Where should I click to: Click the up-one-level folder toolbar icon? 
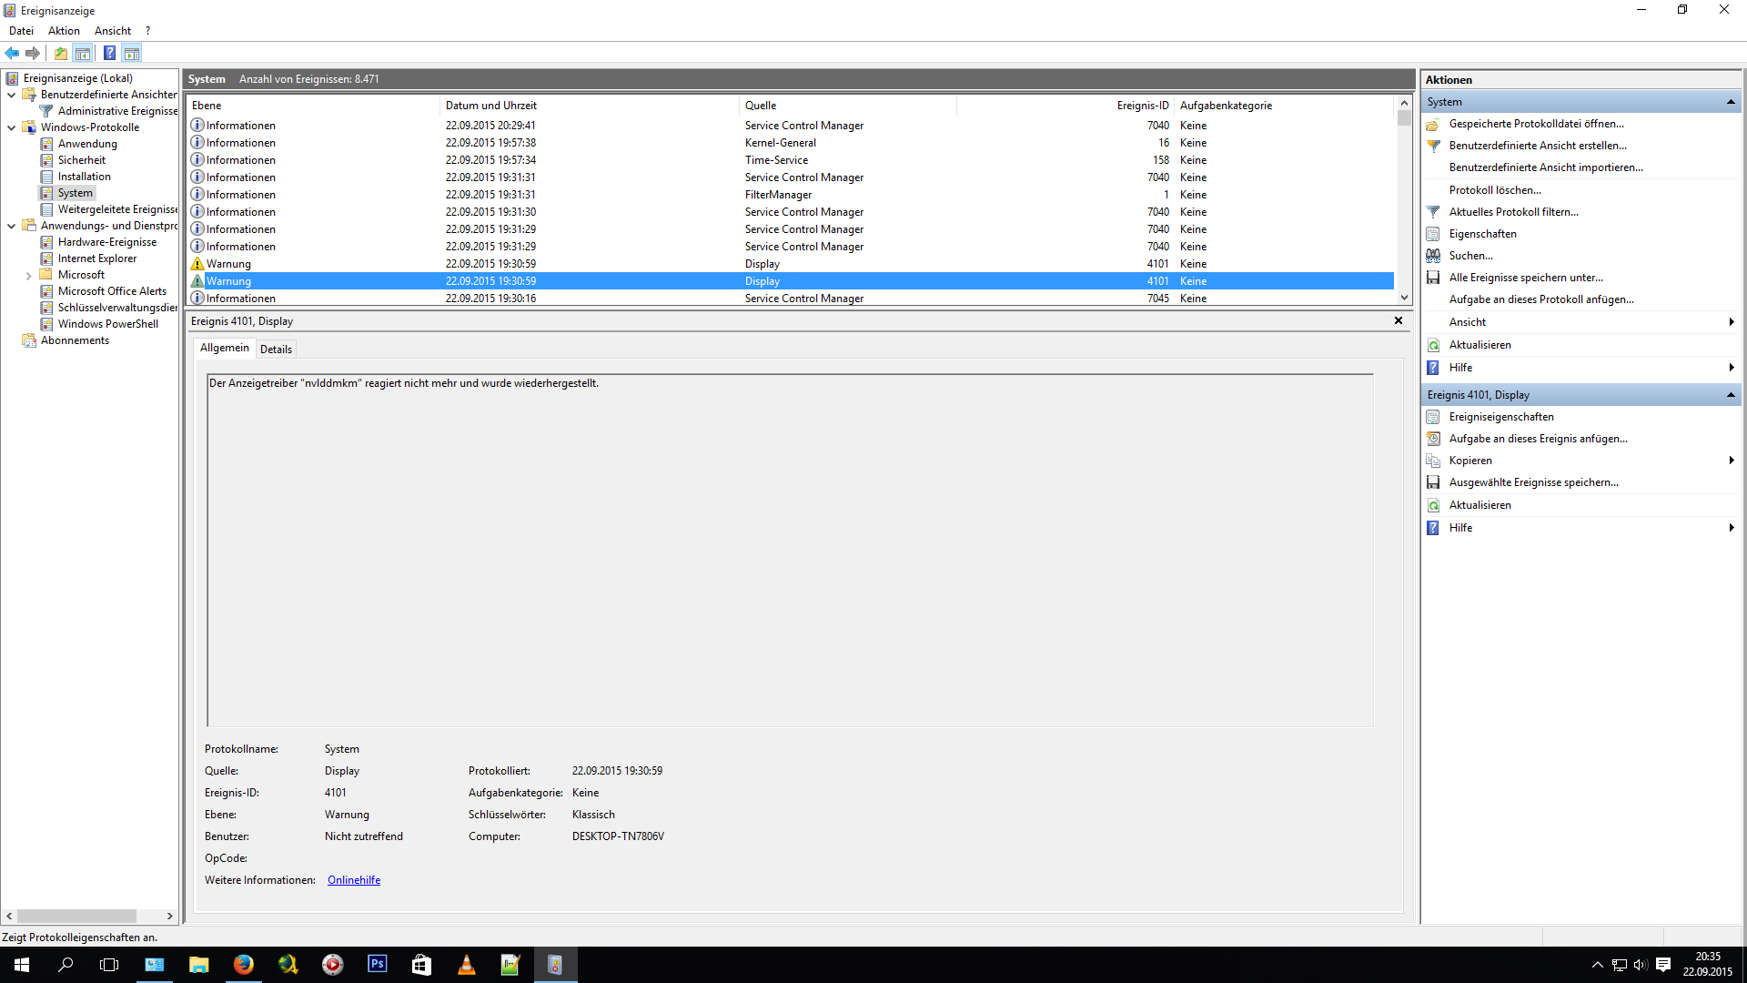pos(60,53)
